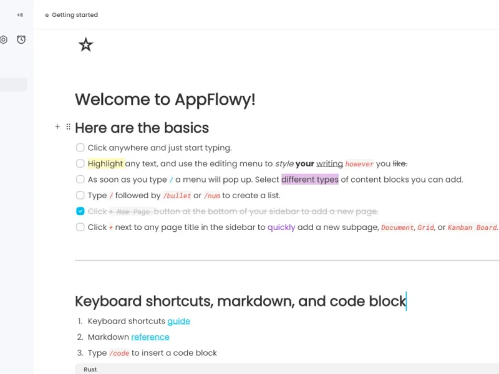
Task: Click the italic word 'style'
Action: [284, 164]
